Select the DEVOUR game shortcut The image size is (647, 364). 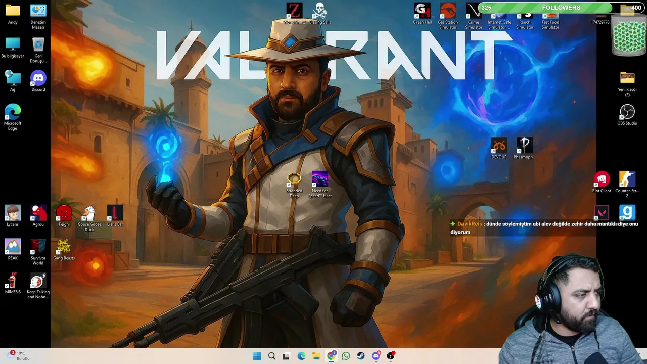point(499,149)
